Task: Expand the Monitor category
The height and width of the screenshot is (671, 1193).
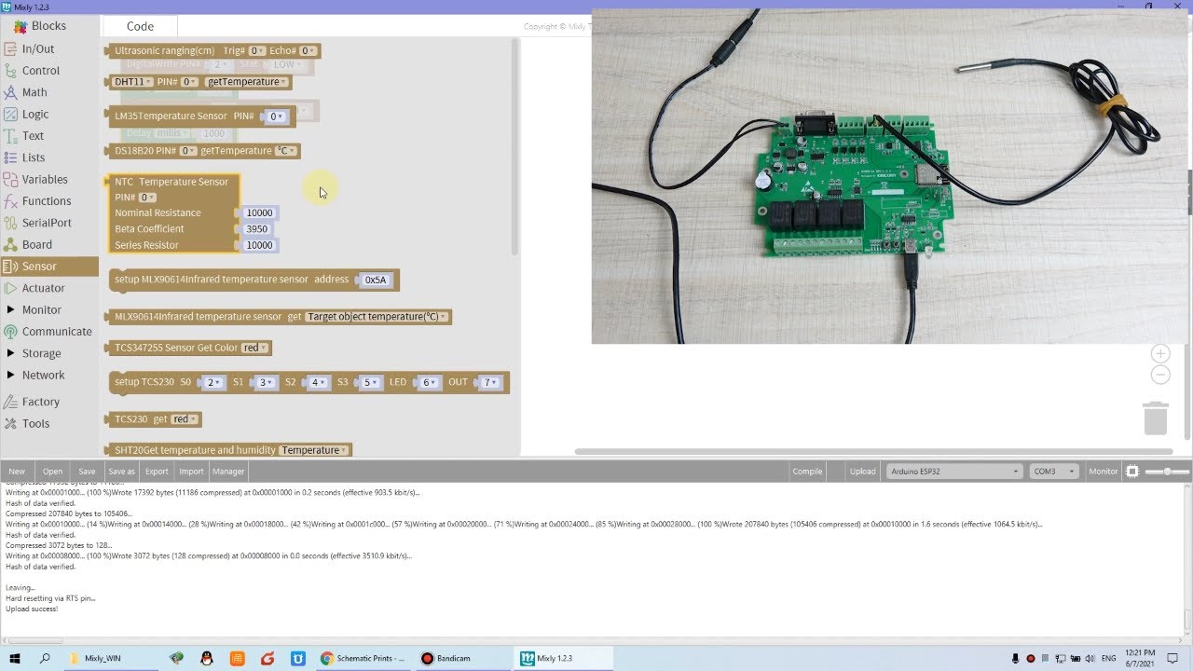Action: tap(41, 309)
